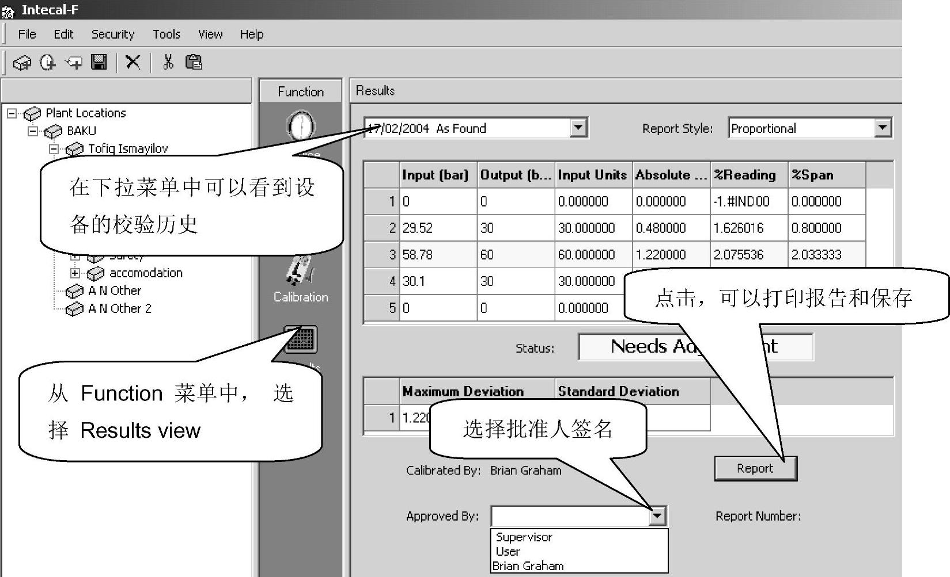Screen dimensions: 950x577
Task: Click the Maximum Deviation column header
Action: click(477, 391)
